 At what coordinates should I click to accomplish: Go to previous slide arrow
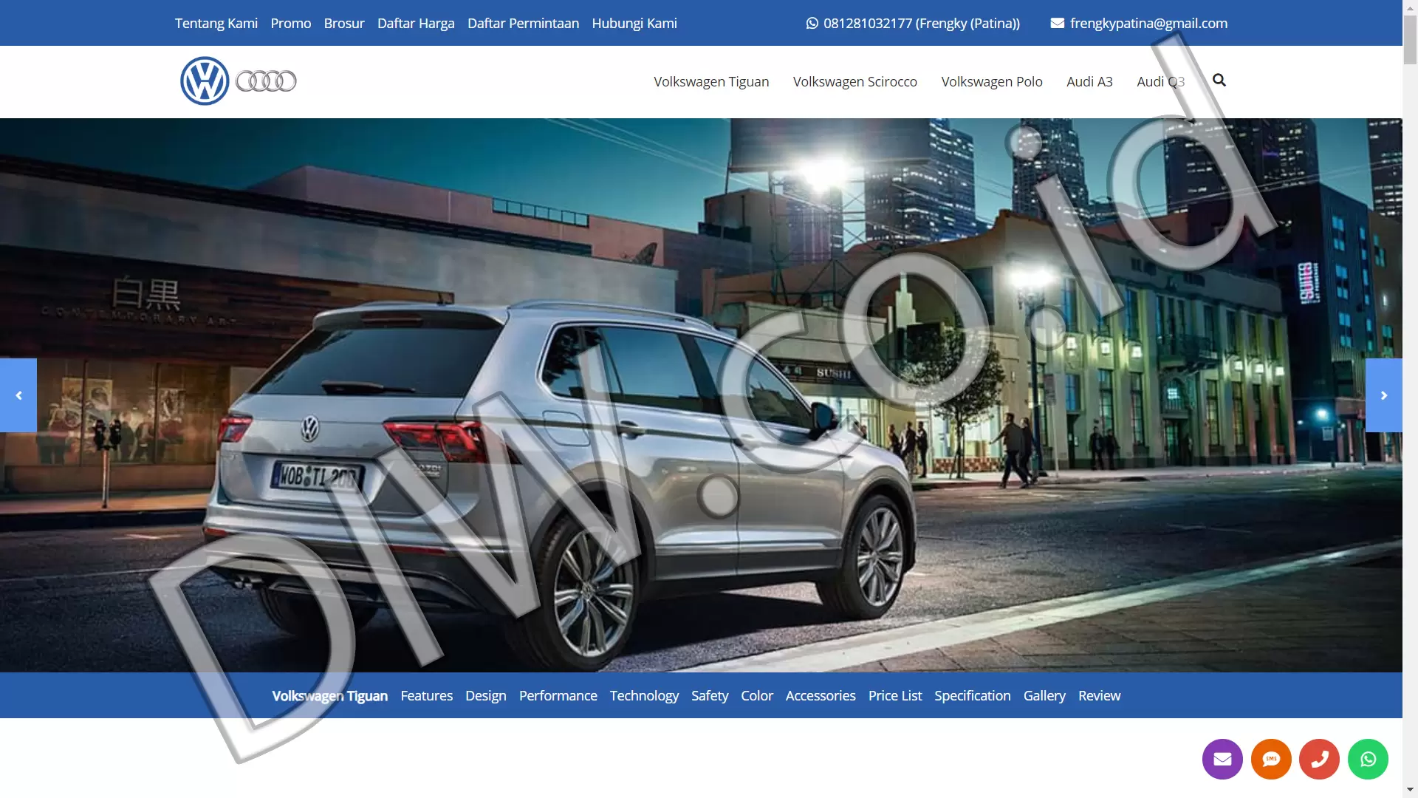coord(18,395)
